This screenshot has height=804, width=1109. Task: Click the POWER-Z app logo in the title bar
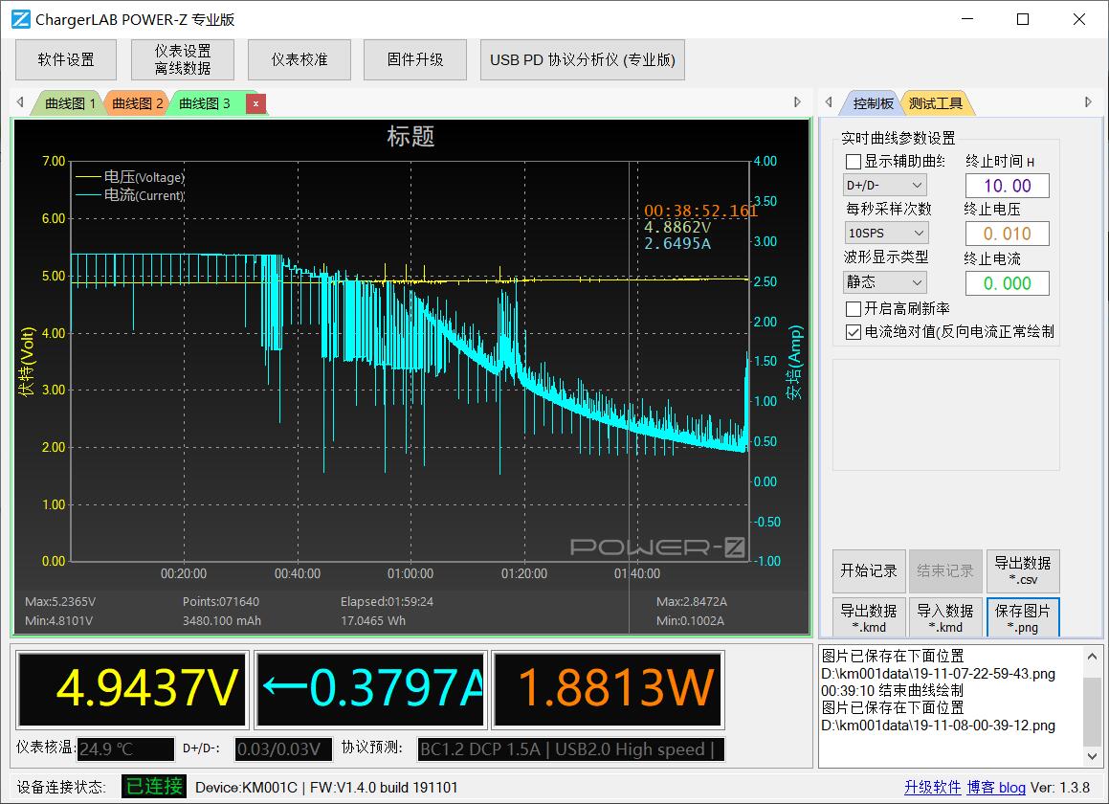tap(19, 18)
